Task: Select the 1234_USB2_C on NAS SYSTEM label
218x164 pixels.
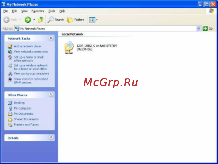Action: (x=97, y=47)
